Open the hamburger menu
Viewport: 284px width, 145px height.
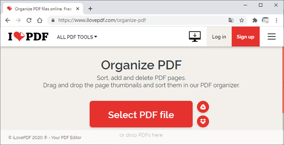pyautogui.click(x=272, y=36)
